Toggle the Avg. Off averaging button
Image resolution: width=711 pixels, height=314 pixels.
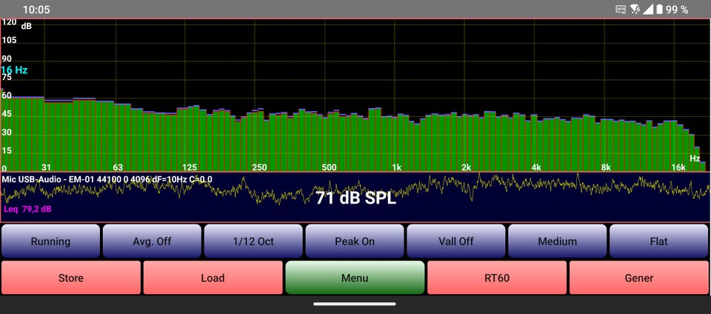click(152, 241)
